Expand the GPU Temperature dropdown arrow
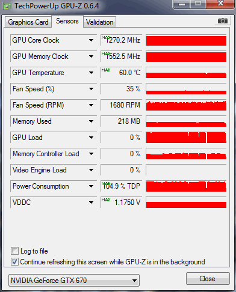The image size is (236, 292). tap(92, 73)
